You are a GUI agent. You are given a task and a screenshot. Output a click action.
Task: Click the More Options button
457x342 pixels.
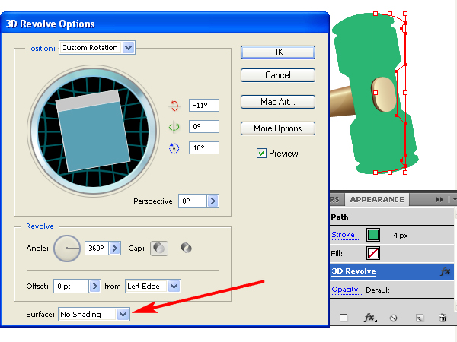tap(278, 128)
